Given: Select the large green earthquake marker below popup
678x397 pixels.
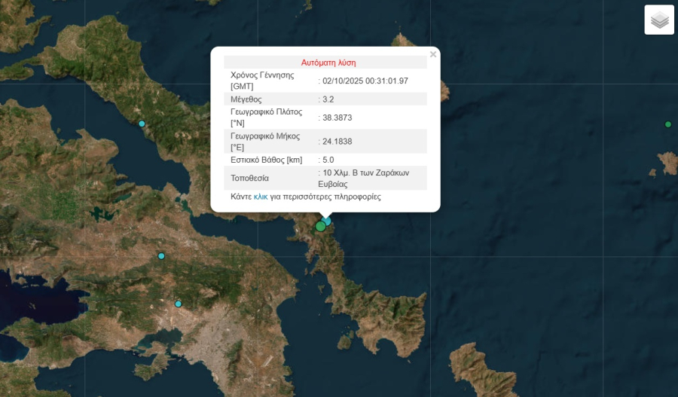Looking at the screenshot, I should 321,226.
